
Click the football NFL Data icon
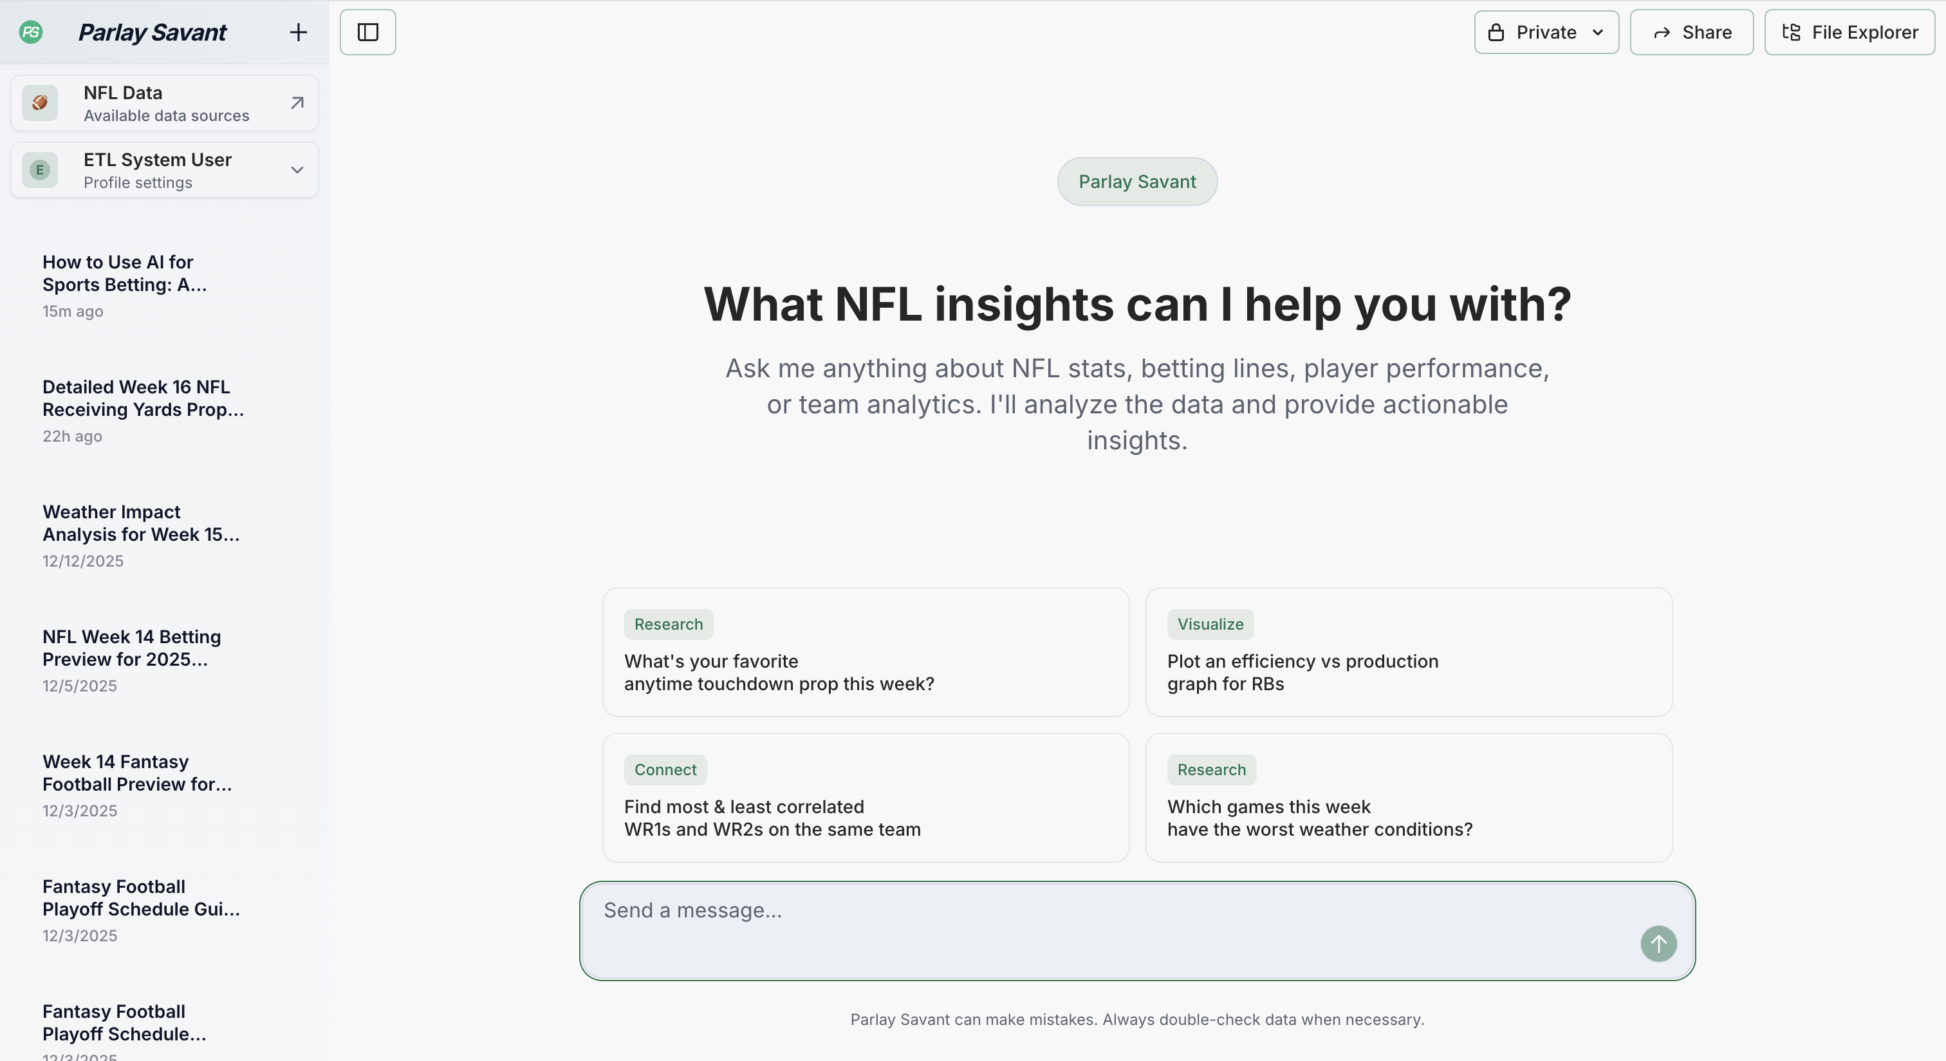40,103
